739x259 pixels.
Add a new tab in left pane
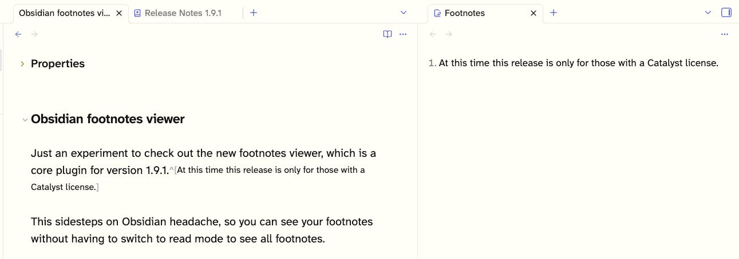pos(254,13)
